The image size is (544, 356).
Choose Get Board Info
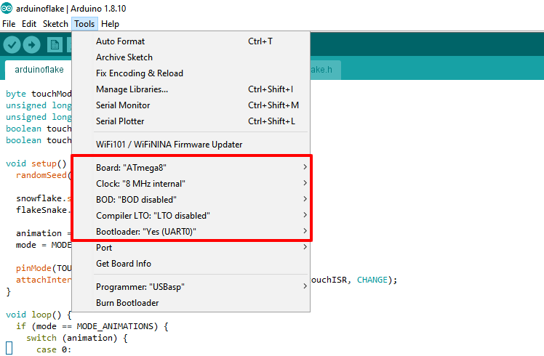191,264
